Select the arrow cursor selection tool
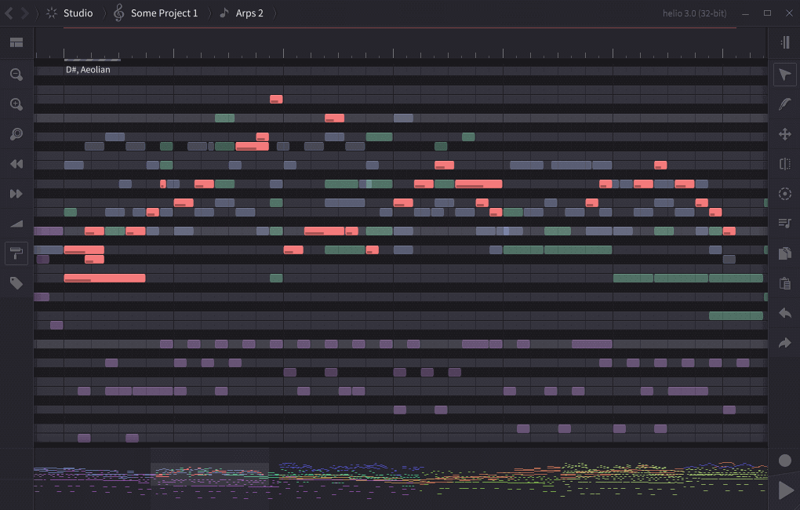 784,75
